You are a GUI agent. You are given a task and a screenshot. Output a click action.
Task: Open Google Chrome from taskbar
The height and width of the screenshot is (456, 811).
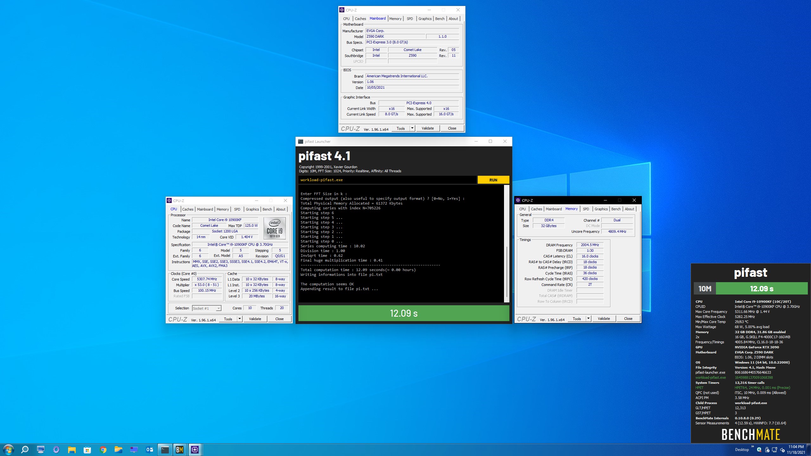[103, 450]
